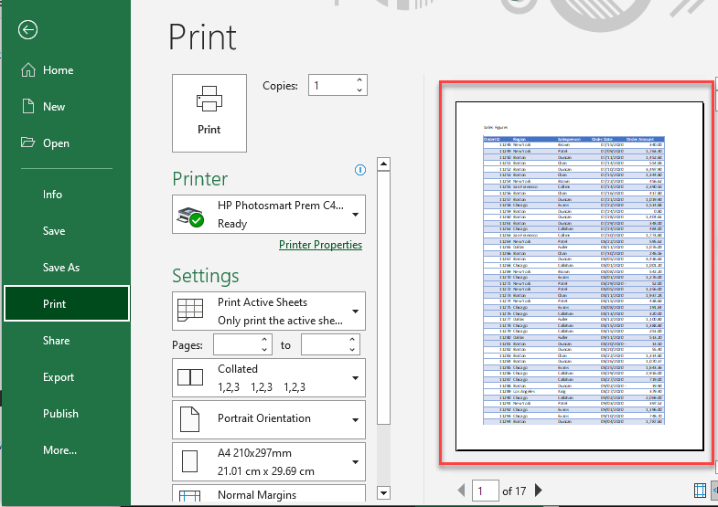Open the Printer Properties link
The height and width of the screenshot is (507, 718).
point(320,245)
